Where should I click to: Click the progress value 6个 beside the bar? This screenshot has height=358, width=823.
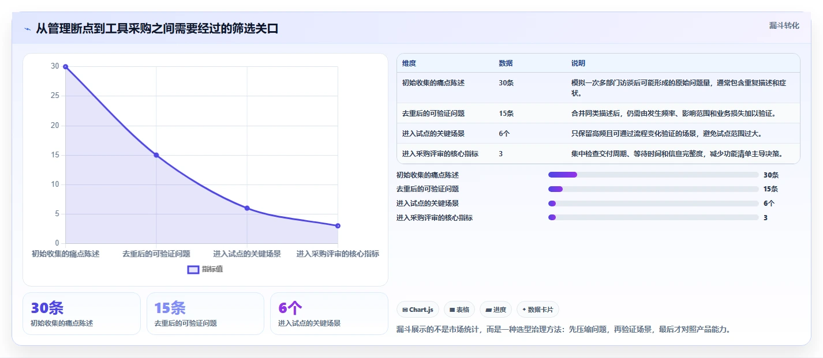(x=769, y=204)
